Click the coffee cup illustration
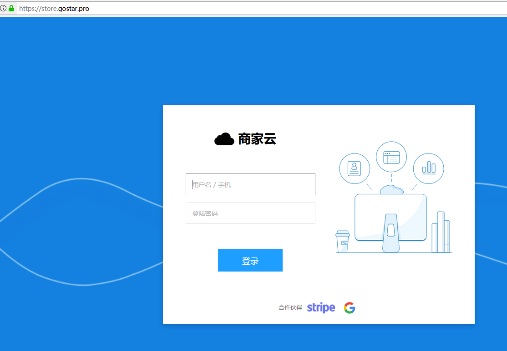This screenshot has height=351, width=507. tap(342, 241)
